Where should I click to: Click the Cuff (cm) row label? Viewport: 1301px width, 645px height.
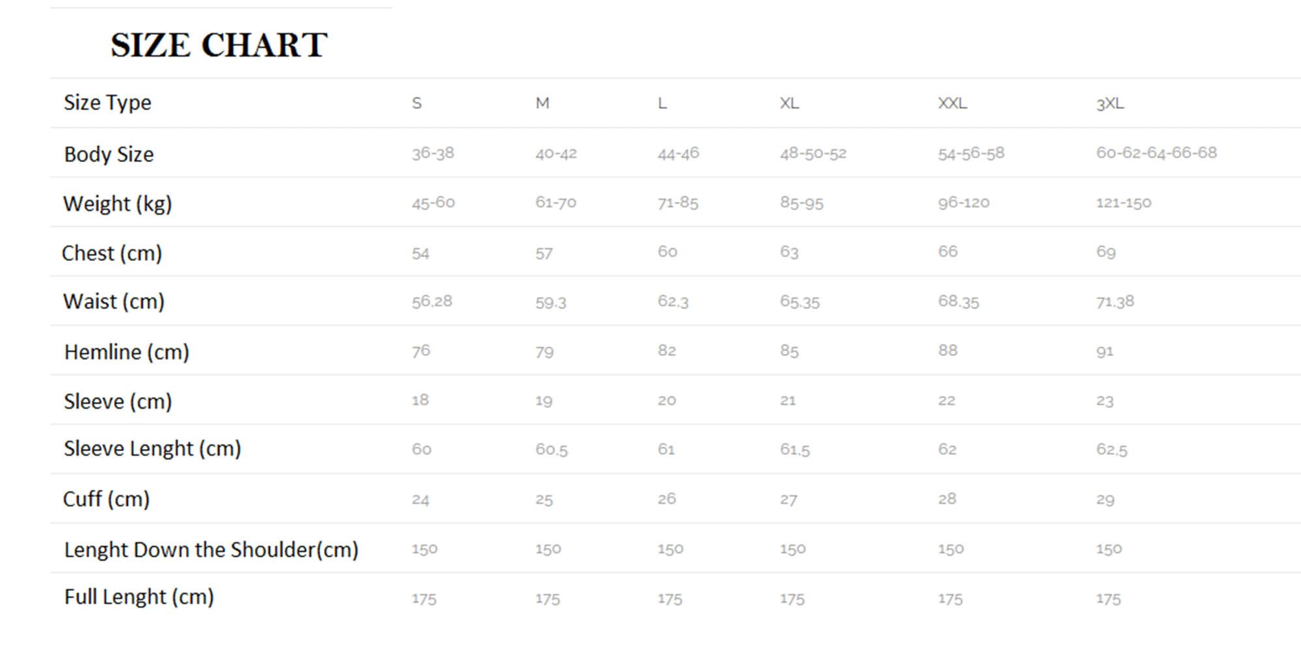(106, 499)
